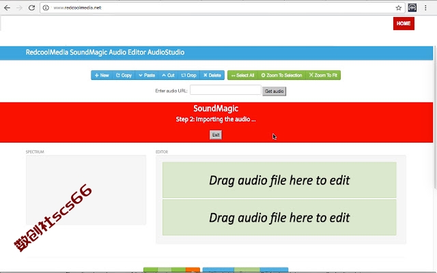This screenshot has height=273, width=437.
Task: Open the browser extension icon
Action: click(x=412, y=8)
